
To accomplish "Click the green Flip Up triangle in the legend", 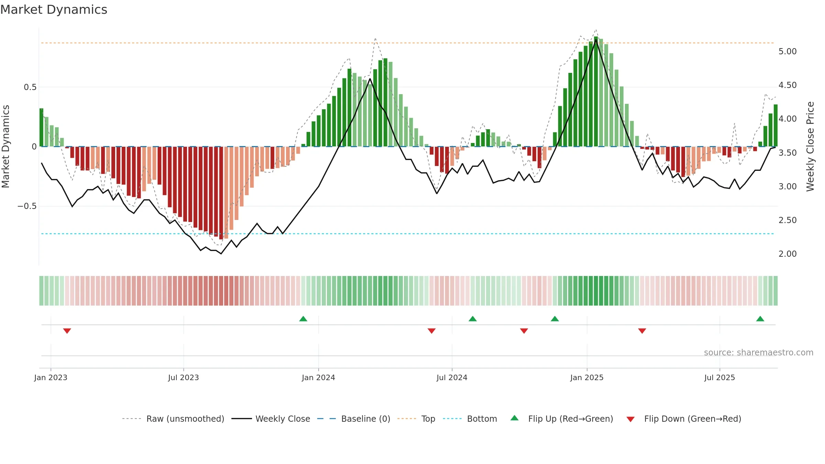I will click(x=515, y=418).
